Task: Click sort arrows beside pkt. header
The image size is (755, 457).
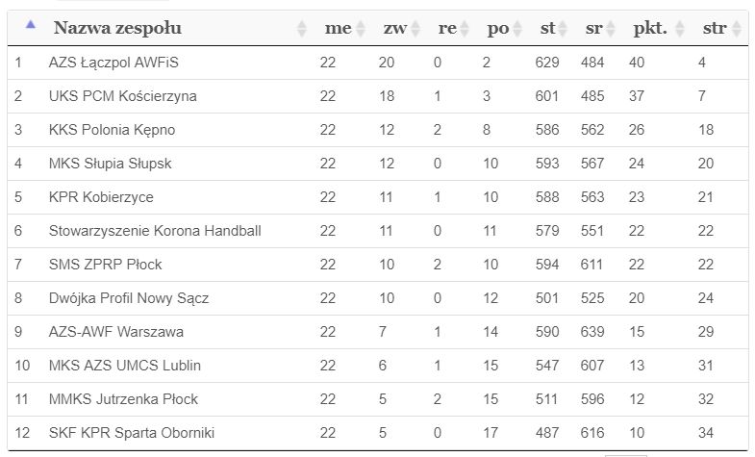Action: point(680,29)
